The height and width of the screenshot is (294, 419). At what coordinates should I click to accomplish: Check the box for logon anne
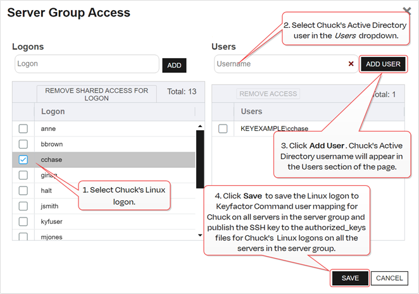(x=23, y=128)
